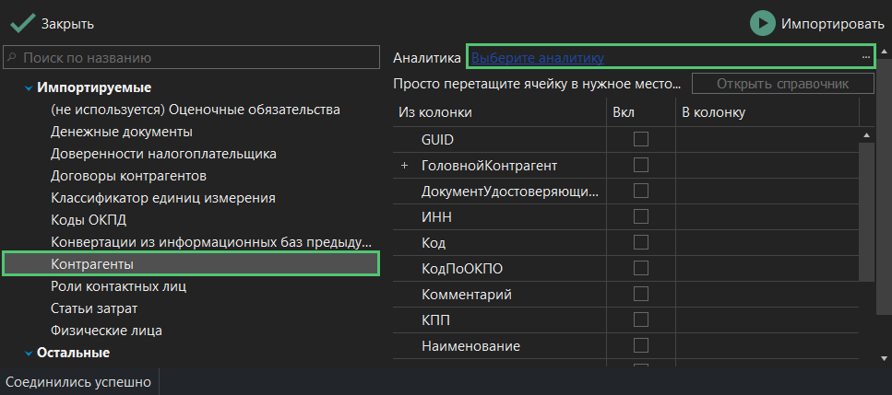Expand the ГоловнойКонтрагент row plus icon

404,165
